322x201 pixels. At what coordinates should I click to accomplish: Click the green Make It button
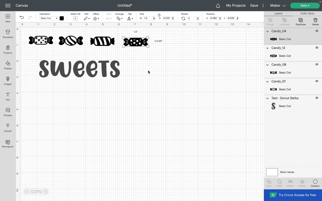pos(305,6)
